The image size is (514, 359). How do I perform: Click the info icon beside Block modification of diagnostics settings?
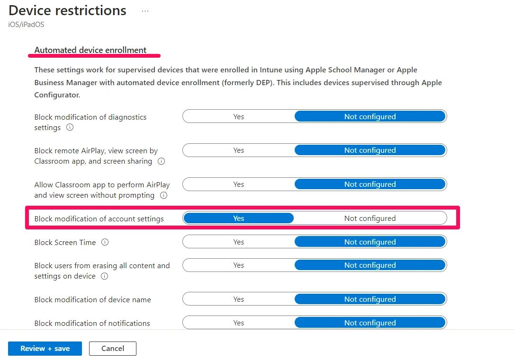point(70,128)
